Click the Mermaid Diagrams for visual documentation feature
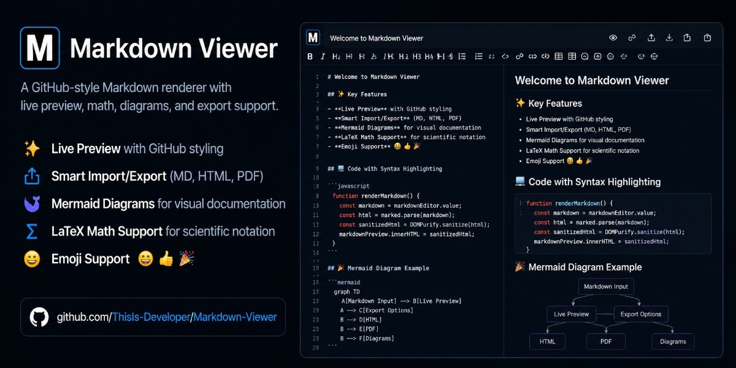 pyautogui.click(x=169, y=204)
